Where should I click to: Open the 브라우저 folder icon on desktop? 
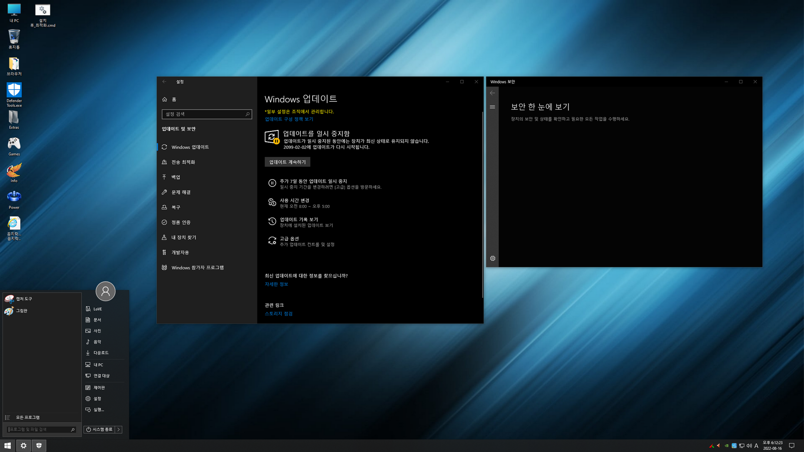click(14, 66)
